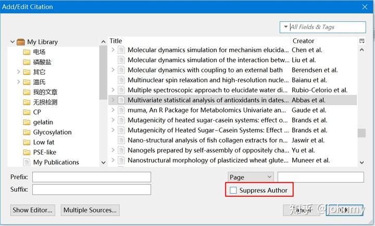Click document icon of Baianu et al. item

tap(121, 80)
